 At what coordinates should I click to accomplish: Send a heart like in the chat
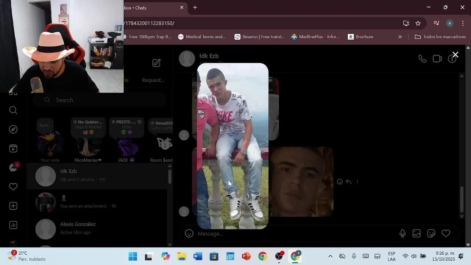coord(446,233)
